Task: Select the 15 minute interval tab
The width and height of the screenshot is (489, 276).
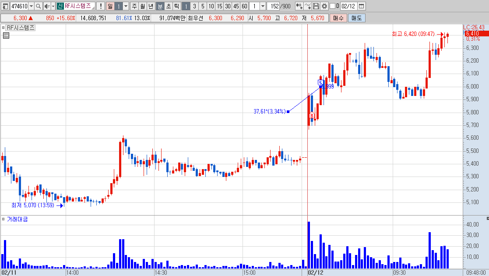Action: (x=220, y=6)
